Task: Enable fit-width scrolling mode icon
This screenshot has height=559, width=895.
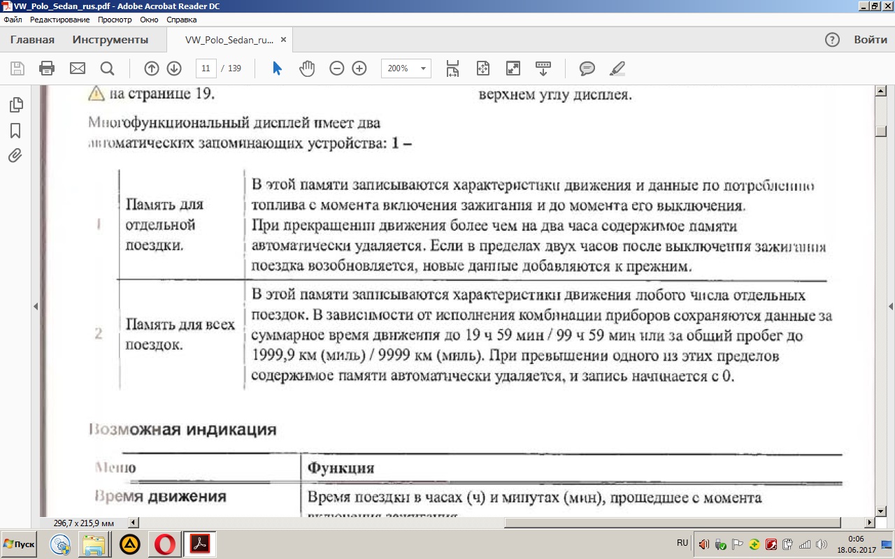Action: pyautogui.click(x=452, y=68)
